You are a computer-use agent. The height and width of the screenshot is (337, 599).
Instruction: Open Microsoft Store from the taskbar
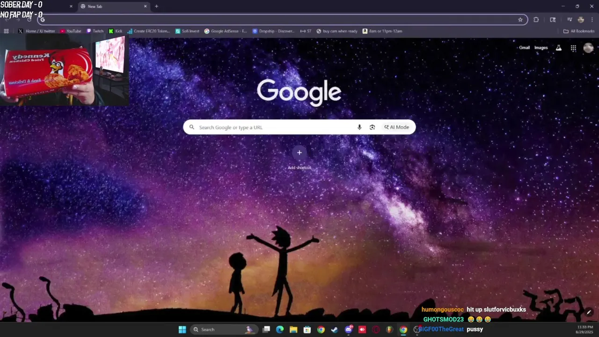click(x=307, y=330)
